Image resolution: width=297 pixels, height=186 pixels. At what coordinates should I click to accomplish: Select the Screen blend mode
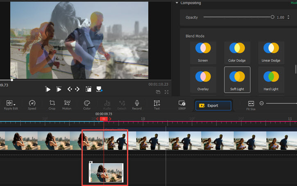coord(203,51)
